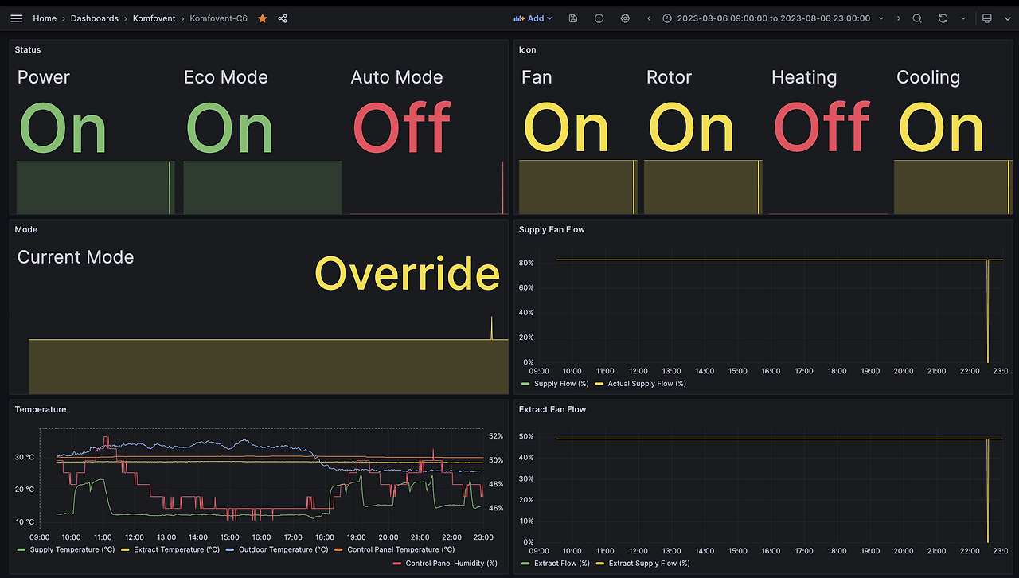Open dashboard insights info icon

coord(599,18)
